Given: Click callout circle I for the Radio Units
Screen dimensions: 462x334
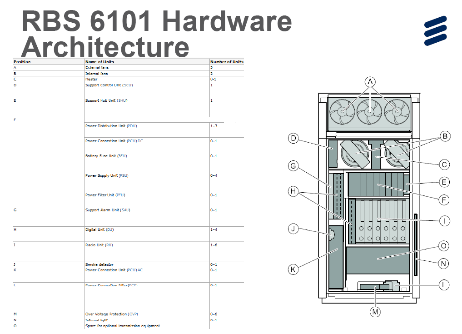Looking at the screenshot, I should [x=444, y=221].
